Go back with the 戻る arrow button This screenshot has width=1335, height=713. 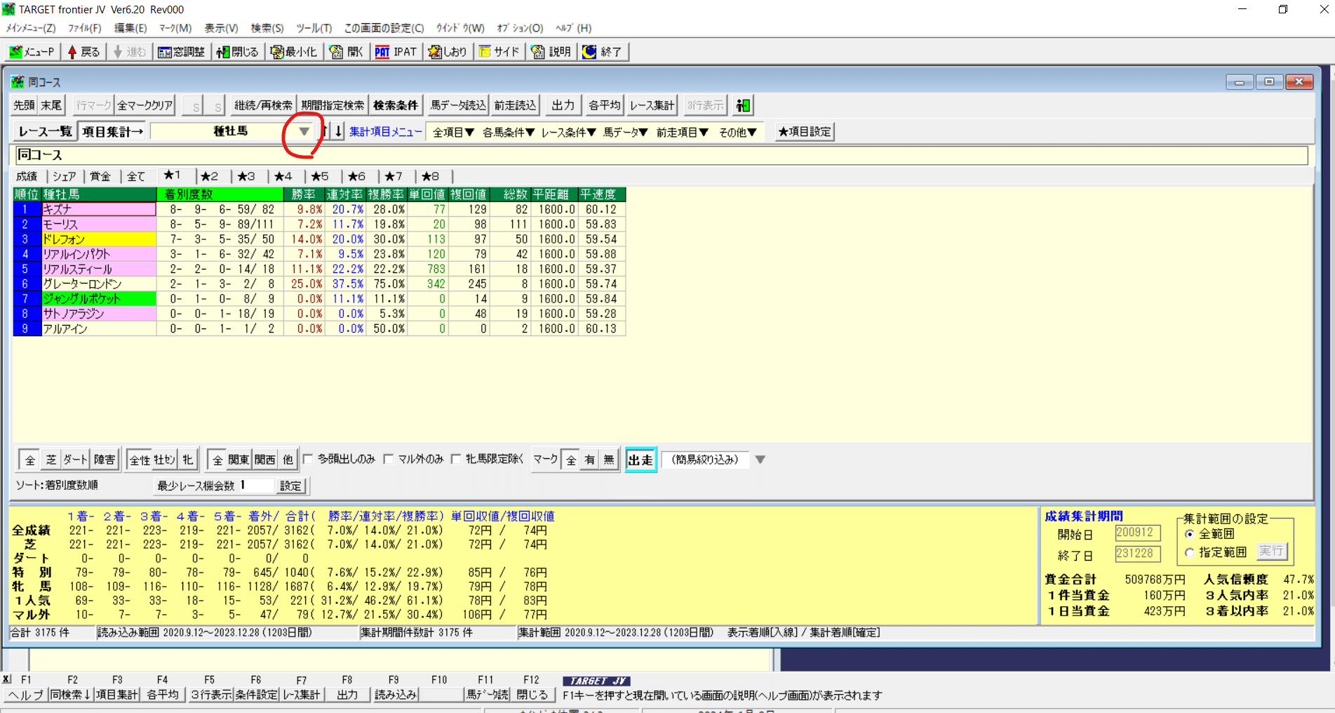click(x=83, y=52)
